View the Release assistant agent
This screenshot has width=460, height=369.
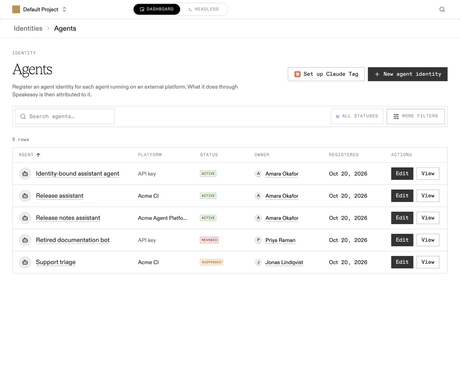pyautogui.click(x=428, y=196)
